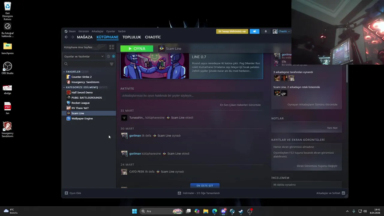Collapse the KATEGORİZE EDİLMEMİŞ category
The image size is (384, 216).
(x=64, y=87)
